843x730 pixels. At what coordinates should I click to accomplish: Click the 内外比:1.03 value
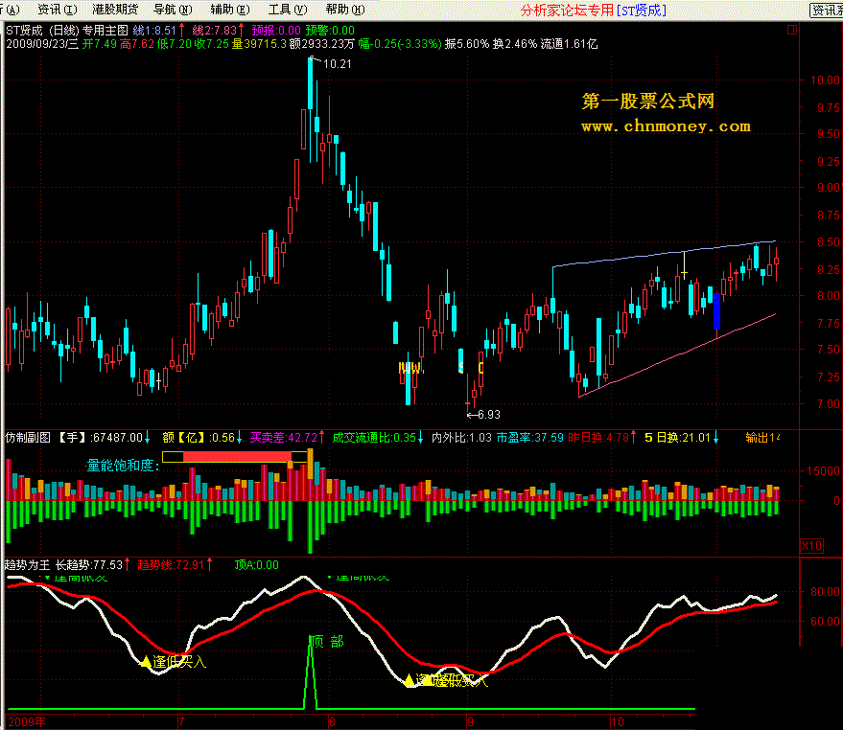[x=462, y=438]
